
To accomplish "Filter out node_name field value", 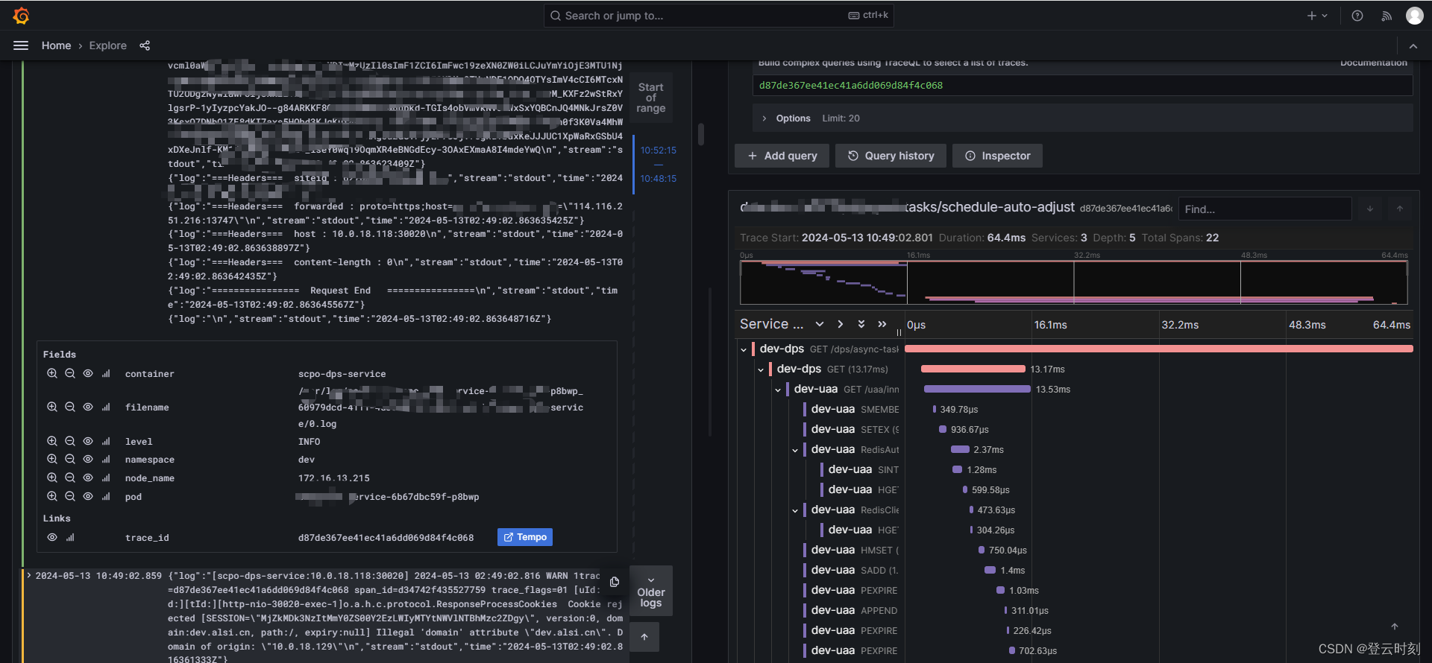I will (x=70, y=478).
